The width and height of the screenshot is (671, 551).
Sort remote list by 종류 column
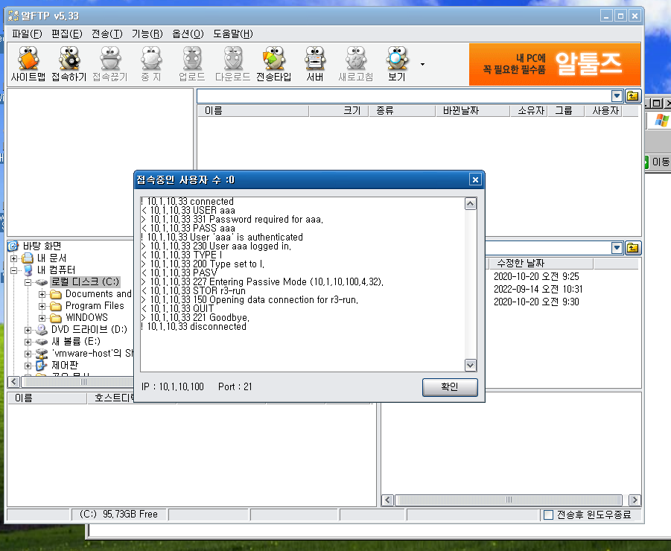point(402,111)
